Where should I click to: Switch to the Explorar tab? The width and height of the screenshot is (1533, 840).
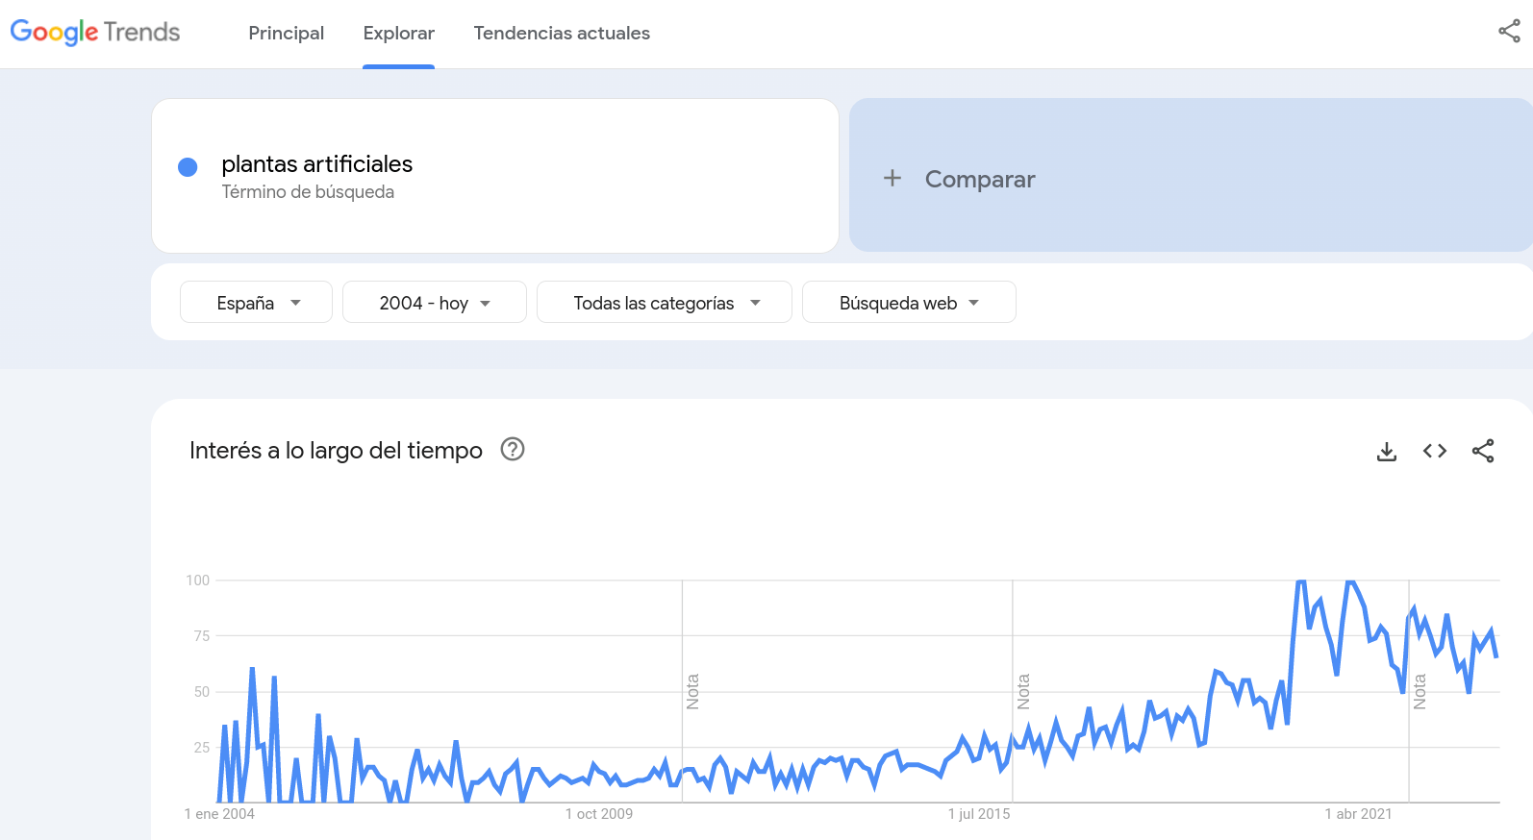398,34
